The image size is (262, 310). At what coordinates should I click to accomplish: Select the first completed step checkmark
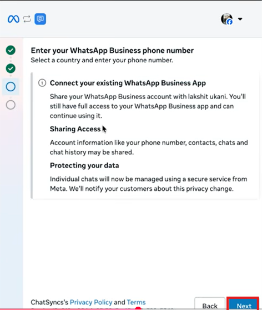[11, 50]
